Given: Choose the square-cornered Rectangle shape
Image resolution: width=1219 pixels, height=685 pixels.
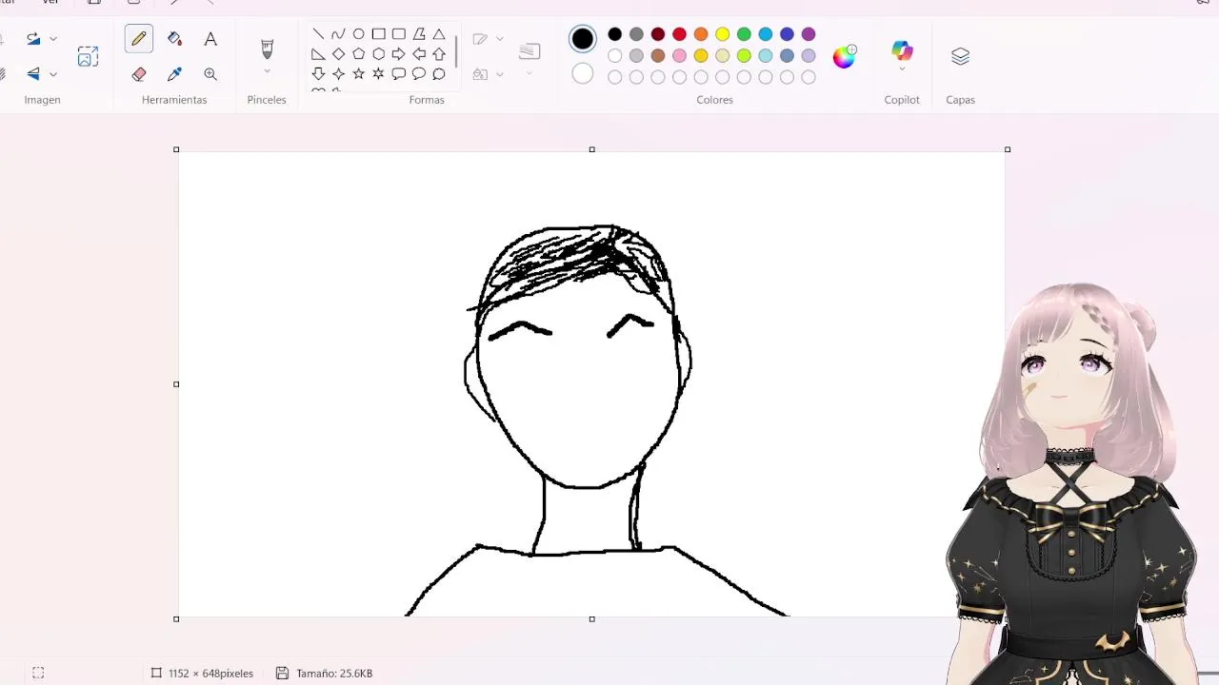Looking at the screenshot, I should click(378, 34).
